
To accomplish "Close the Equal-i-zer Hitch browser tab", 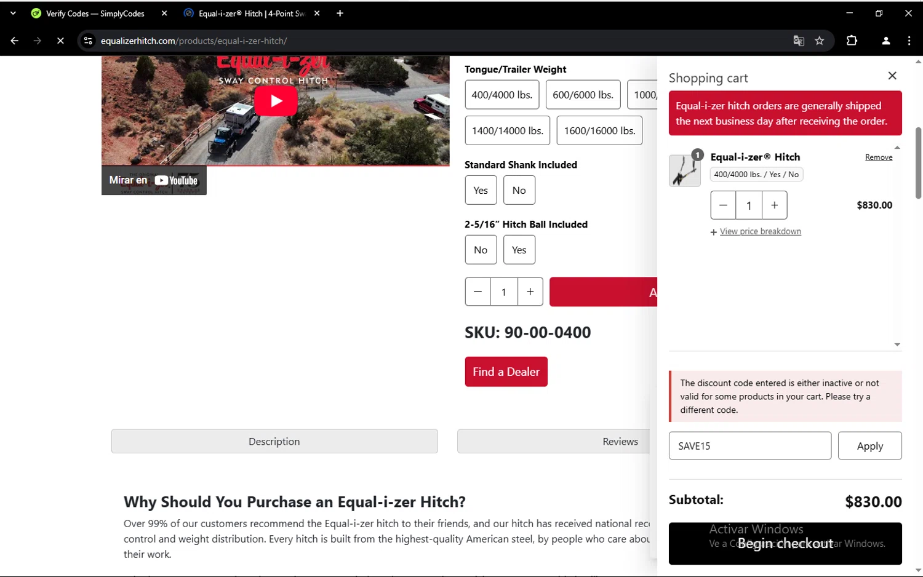I will click(317, 14).
